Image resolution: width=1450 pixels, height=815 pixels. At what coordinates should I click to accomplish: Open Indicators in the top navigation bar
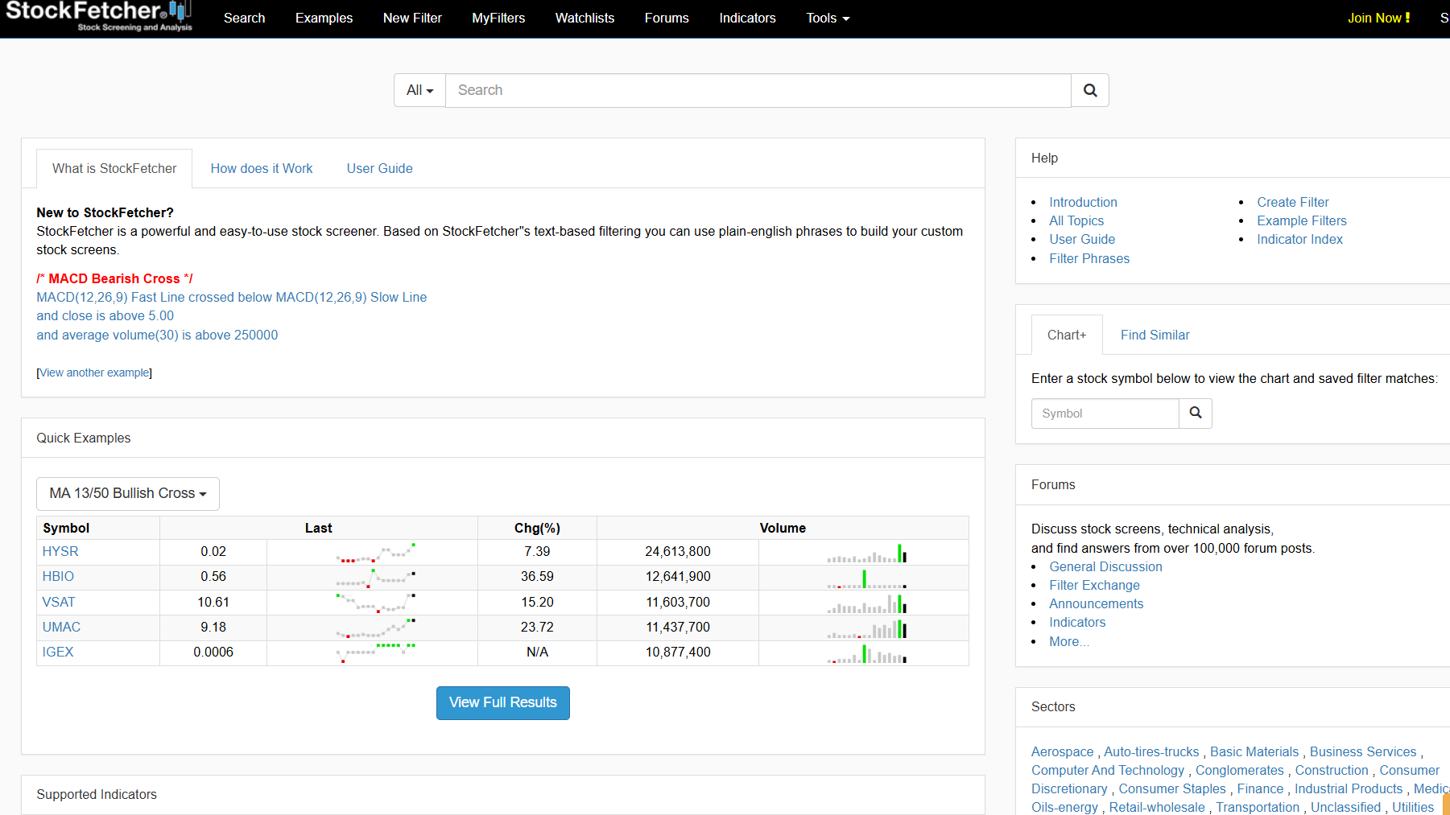pos(747,18)
